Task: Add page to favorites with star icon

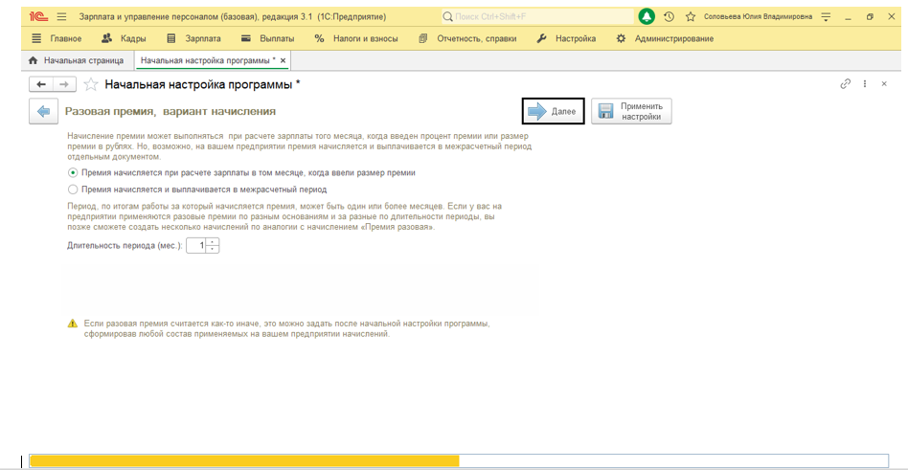Action: coord(91,84)
